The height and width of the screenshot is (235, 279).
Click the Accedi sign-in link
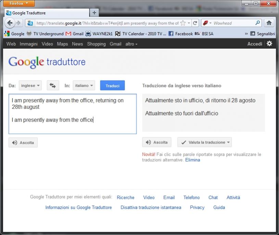coord(255,44)
